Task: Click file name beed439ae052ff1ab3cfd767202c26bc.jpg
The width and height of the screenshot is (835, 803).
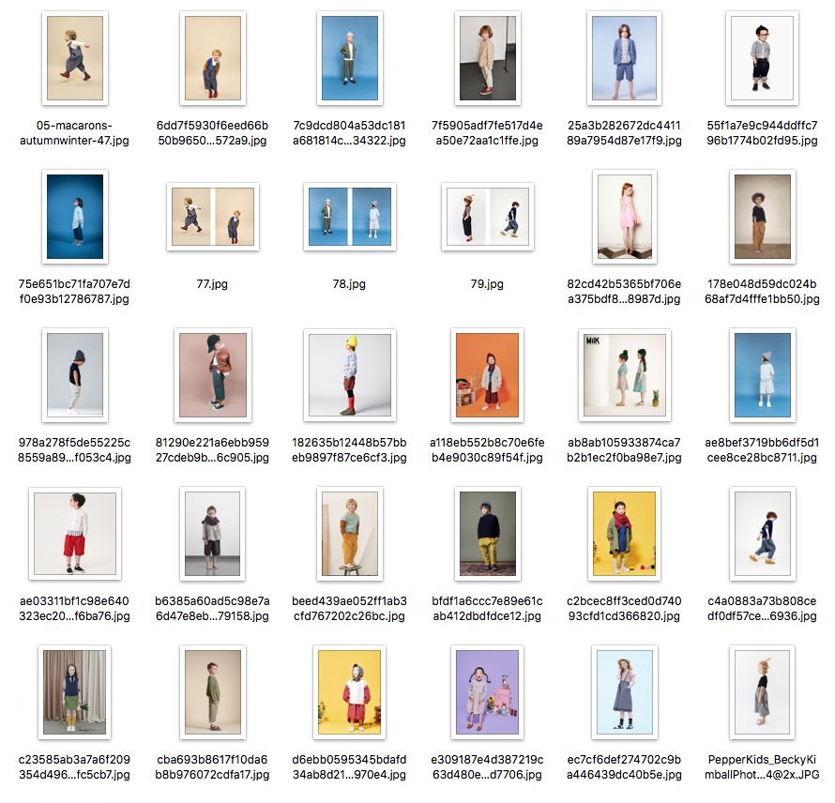Action: coord(349,609)
